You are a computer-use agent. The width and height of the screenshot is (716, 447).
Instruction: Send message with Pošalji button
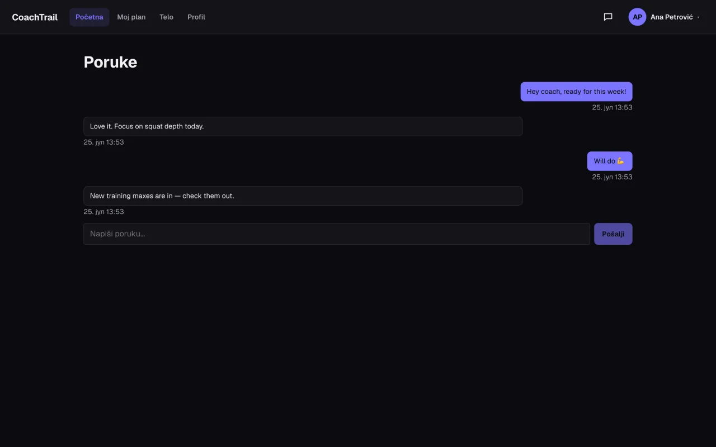click(x=613, y=234)
